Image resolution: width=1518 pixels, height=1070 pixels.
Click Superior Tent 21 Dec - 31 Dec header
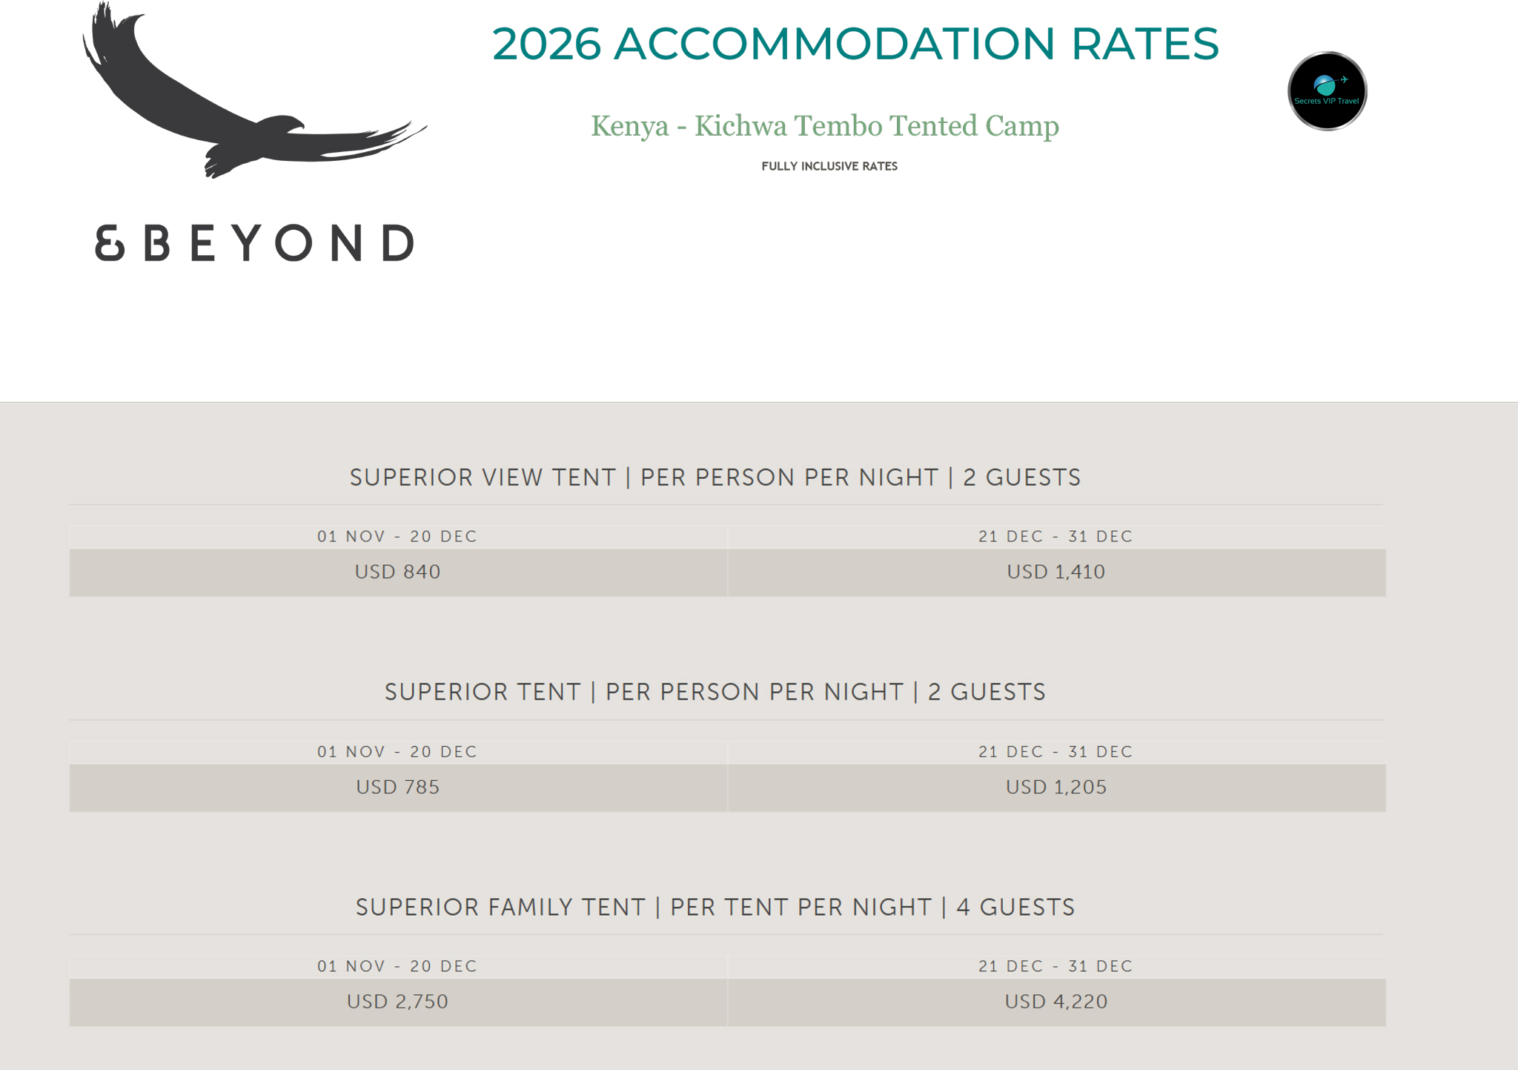1055,752
